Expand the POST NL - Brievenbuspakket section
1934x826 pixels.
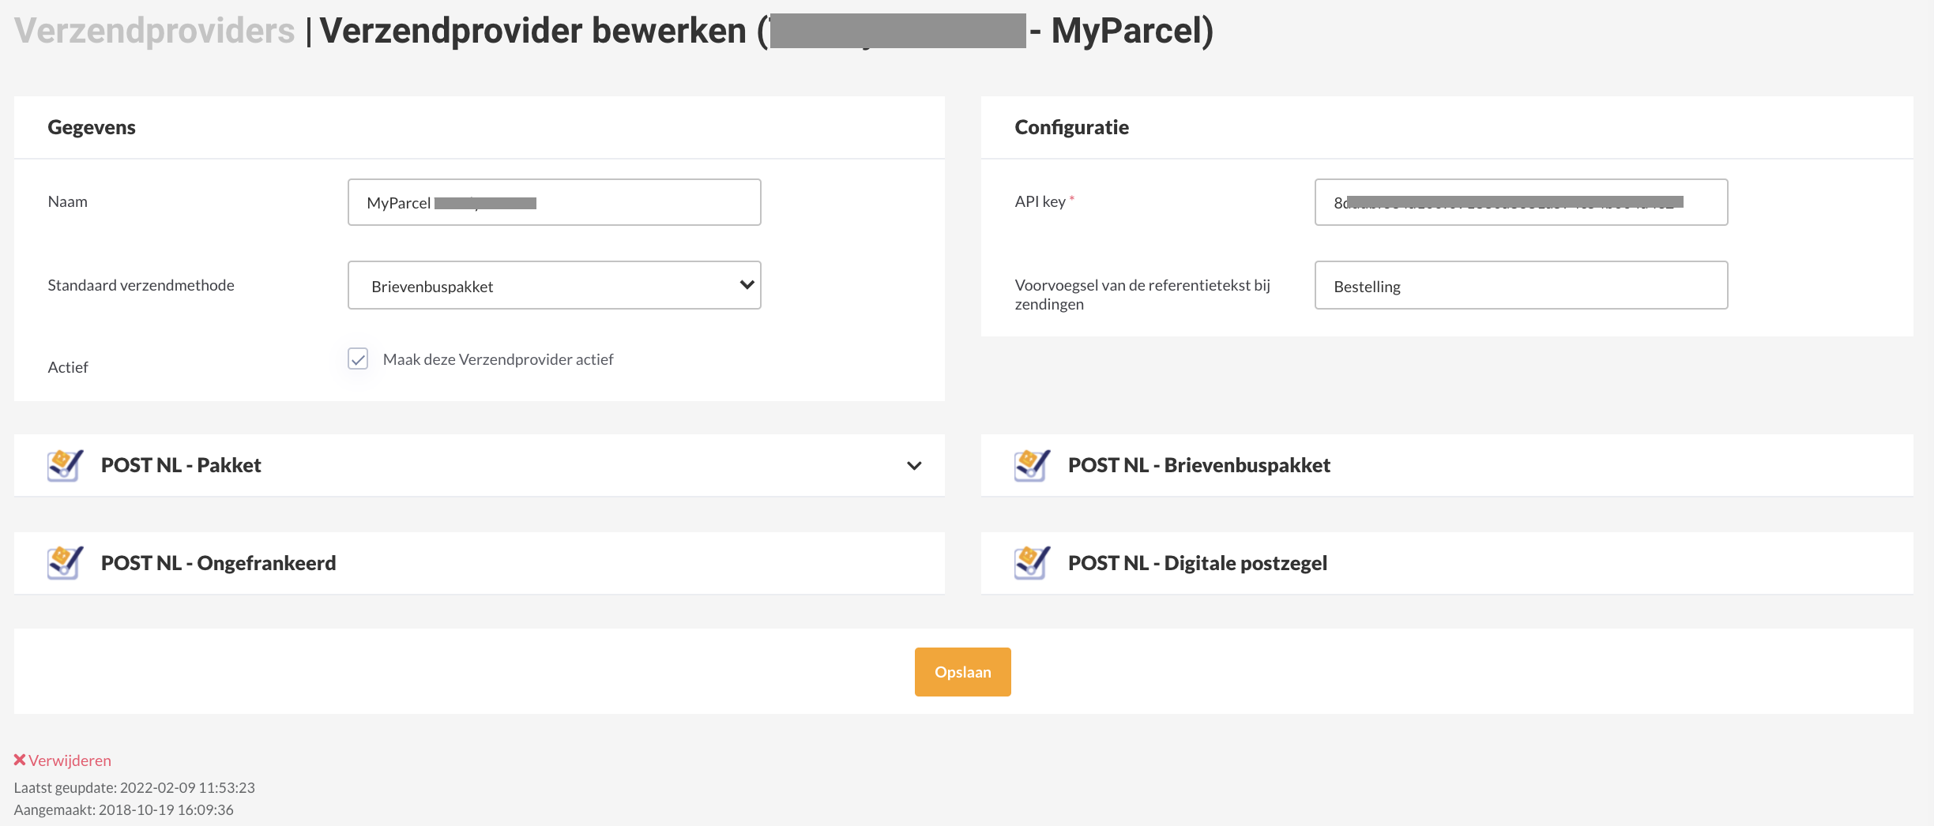click(1447, 465)
